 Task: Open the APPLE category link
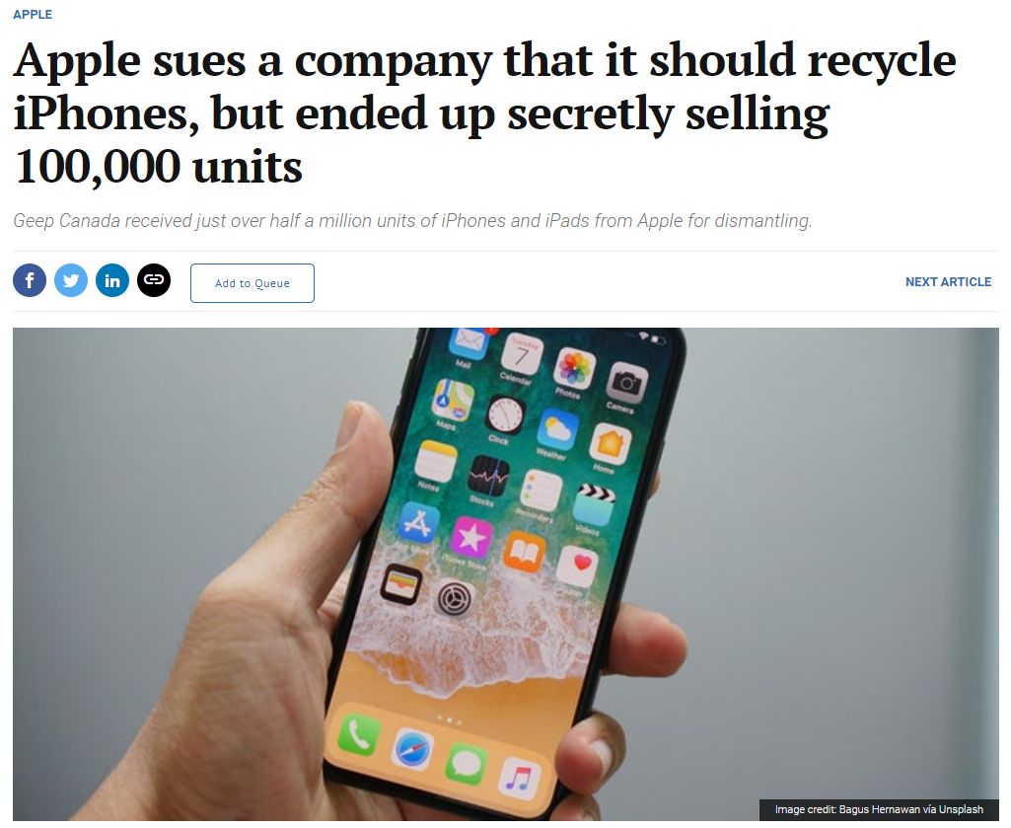(x=33, y=14)
